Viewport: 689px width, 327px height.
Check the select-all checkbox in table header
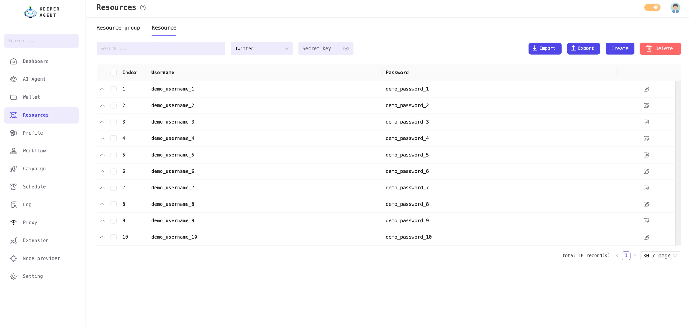coord(114,72)
